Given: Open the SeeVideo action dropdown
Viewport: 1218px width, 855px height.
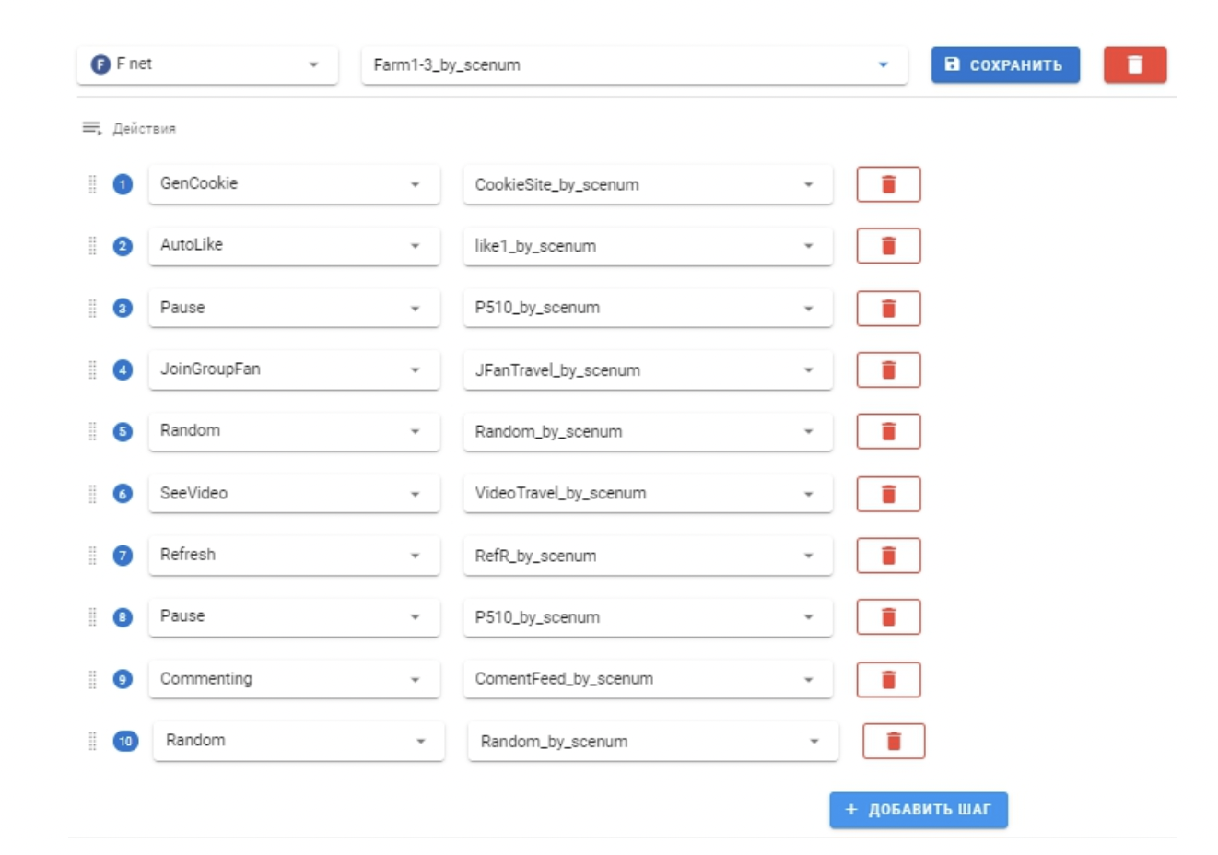Looking at the screenshot, I should [294, 494].
